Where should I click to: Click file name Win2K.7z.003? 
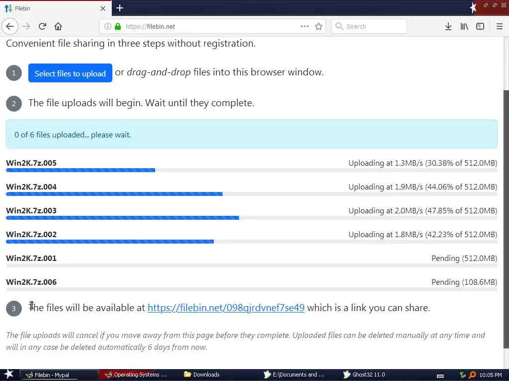(31, 210)
